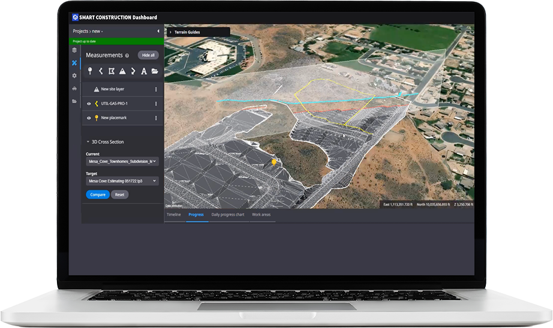Toggle visibility of UTIL-GAS-PRO-1

point(89,104)
